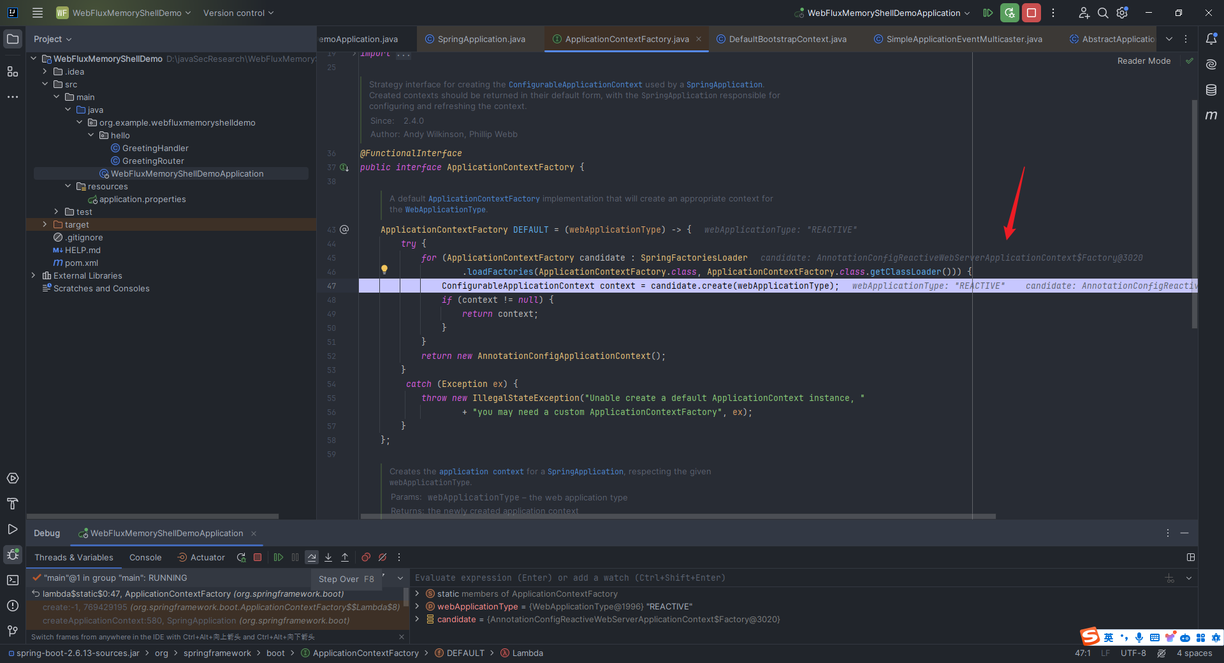Image resolution: width=1224 pixels, height=663 pixels.
Task: Open the Problems tool window
Action: [13, 606]
